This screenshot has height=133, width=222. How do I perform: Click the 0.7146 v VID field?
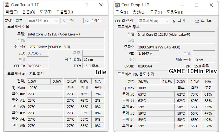(x=38, y=53)
